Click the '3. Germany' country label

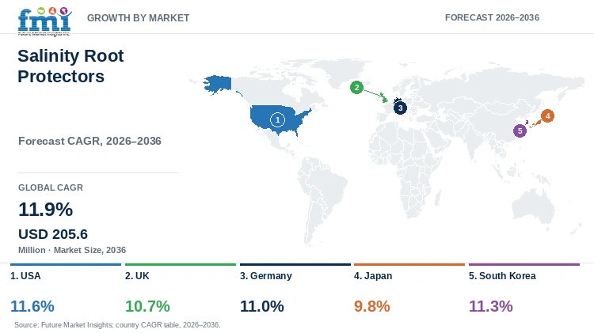point(266,276)
